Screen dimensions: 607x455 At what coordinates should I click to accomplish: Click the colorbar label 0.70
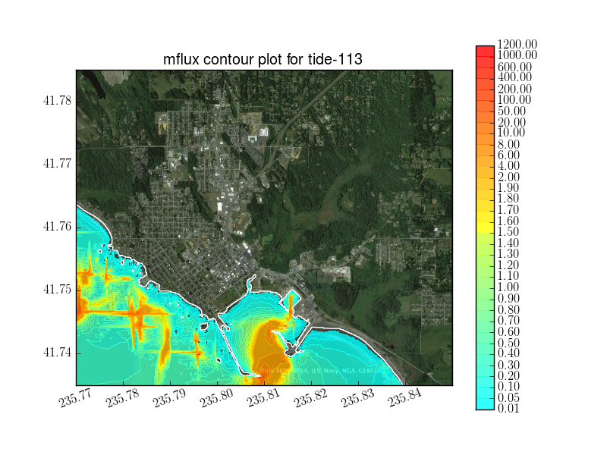click(508, 321)
